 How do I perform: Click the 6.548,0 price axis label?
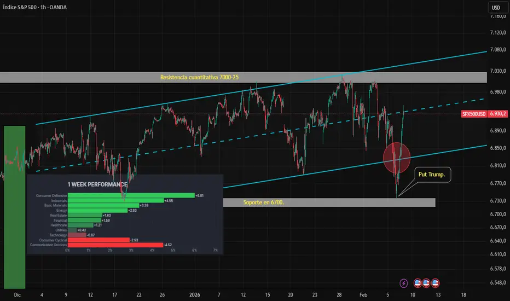498,283
